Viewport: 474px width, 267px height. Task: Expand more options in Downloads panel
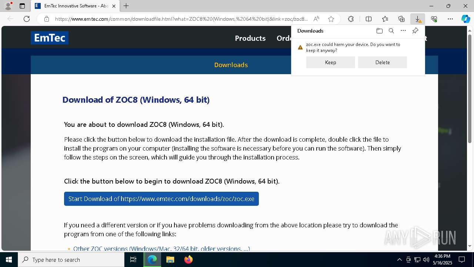[403, 31]
